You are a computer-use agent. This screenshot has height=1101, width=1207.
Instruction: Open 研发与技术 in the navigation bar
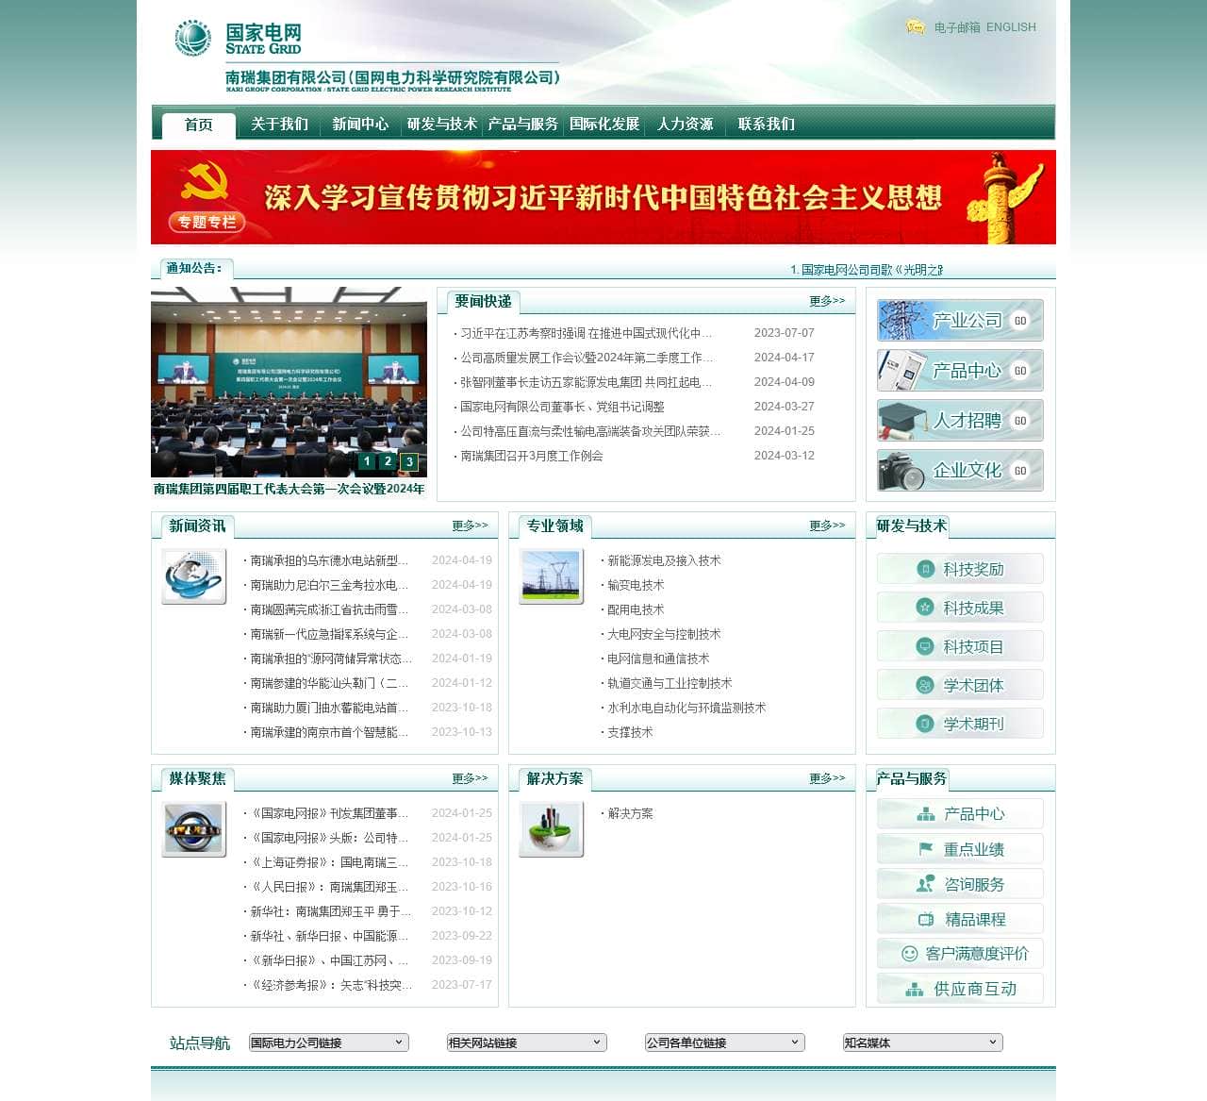click(441, 125)
